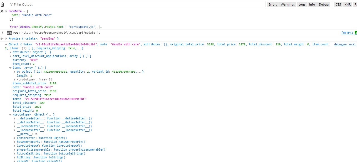
Task: Toggle the XHR filter button
Action: pyautogui.click(x=348, y=4)
